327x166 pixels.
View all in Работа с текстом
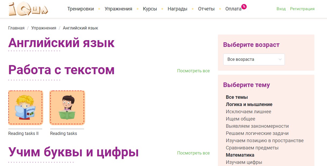click(x=193, y=71)
